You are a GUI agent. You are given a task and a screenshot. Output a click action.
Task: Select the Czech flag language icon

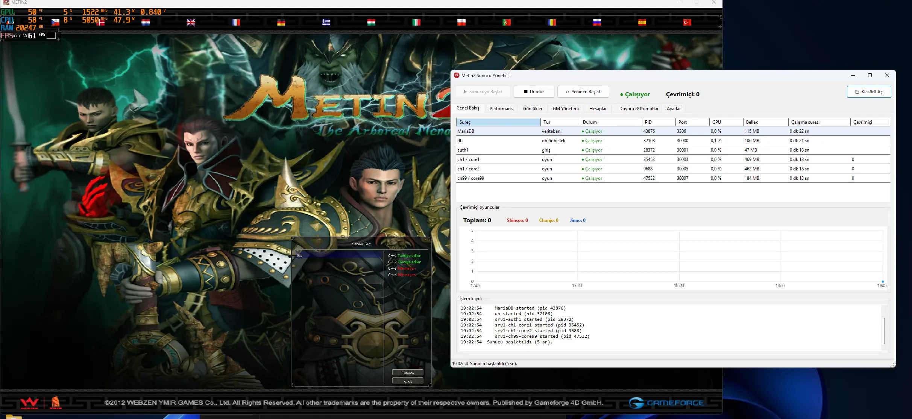(x=55, y=22)
